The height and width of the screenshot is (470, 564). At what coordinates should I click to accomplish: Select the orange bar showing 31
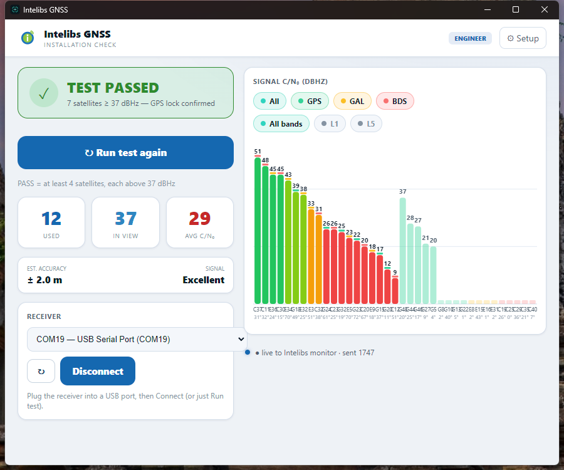tap(319, 259)
